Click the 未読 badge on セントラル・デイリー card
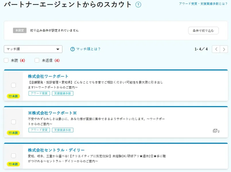This screenshot has height=172, width=231. 13,164
